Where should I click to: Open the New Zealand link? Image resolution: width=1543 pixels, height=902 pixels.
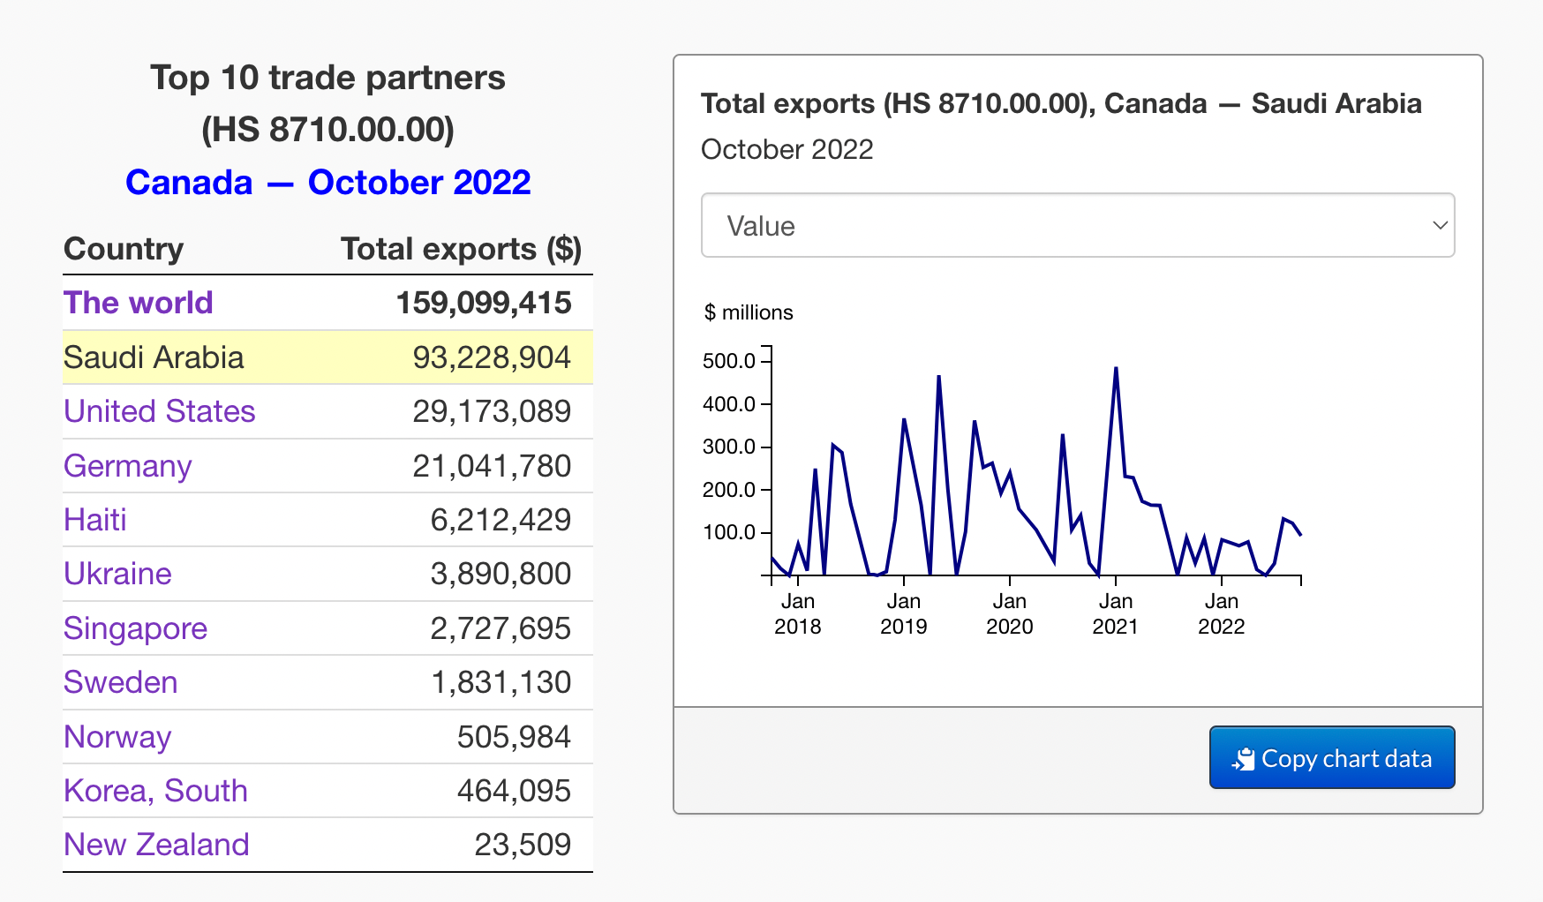157,845
